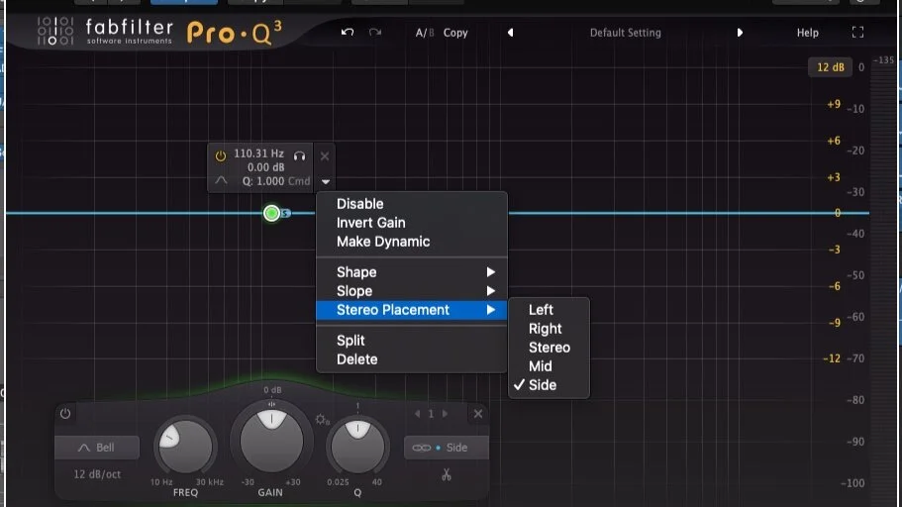Click the Q: 1.000 value
The image size is (902, 507).
(263, 181)
